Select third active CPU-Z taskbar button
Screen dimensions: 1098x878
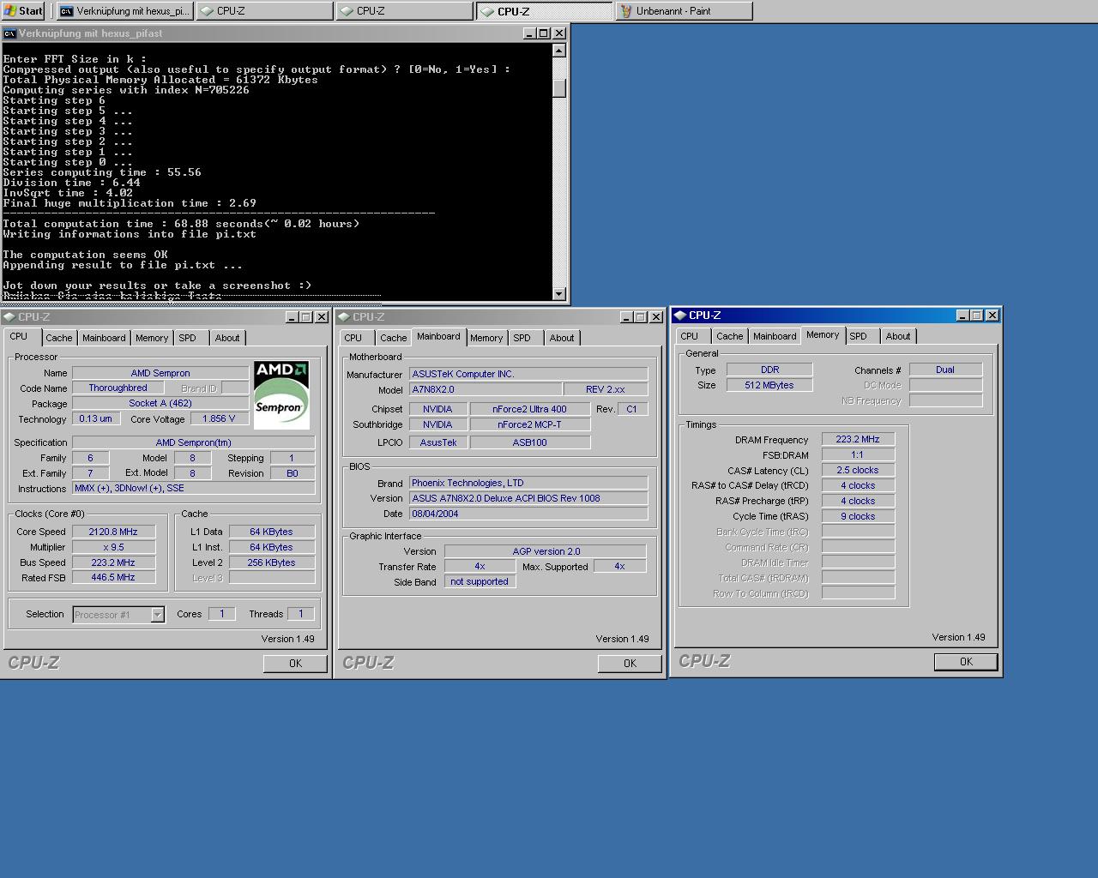click(545, 10)
